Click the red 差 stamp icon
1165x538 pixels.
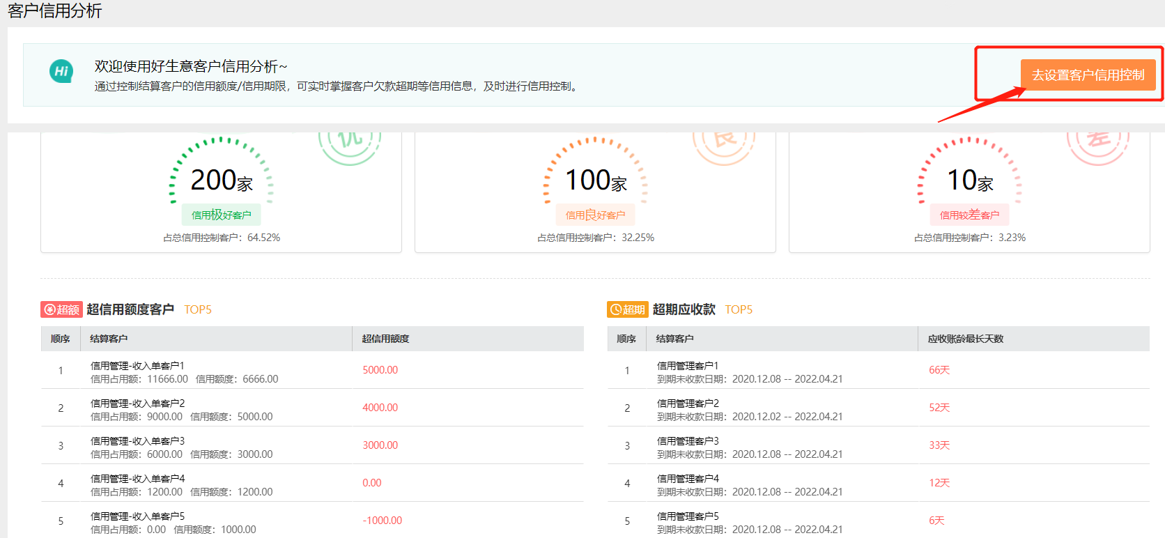[x=1098, y=141]
